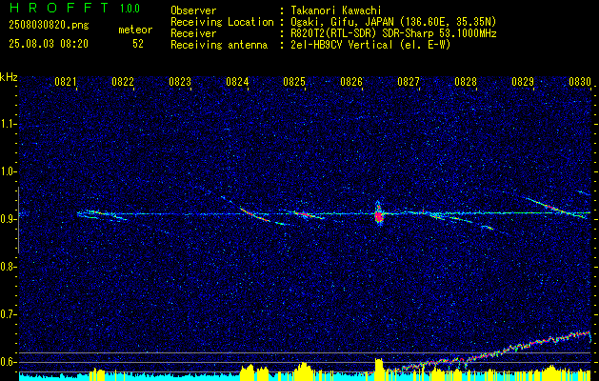Click time marker 0823
The height and width of the screenshot is (381, 599).
pos(180,82)
